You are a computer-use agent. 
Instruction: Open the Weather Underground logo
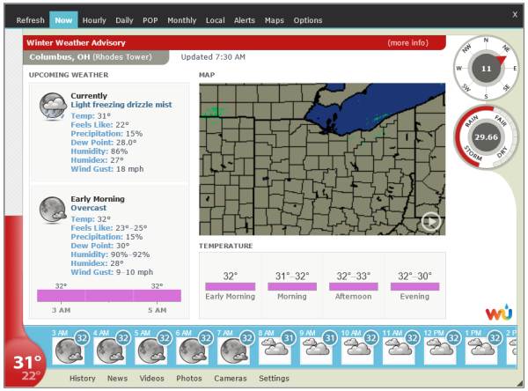498,313
